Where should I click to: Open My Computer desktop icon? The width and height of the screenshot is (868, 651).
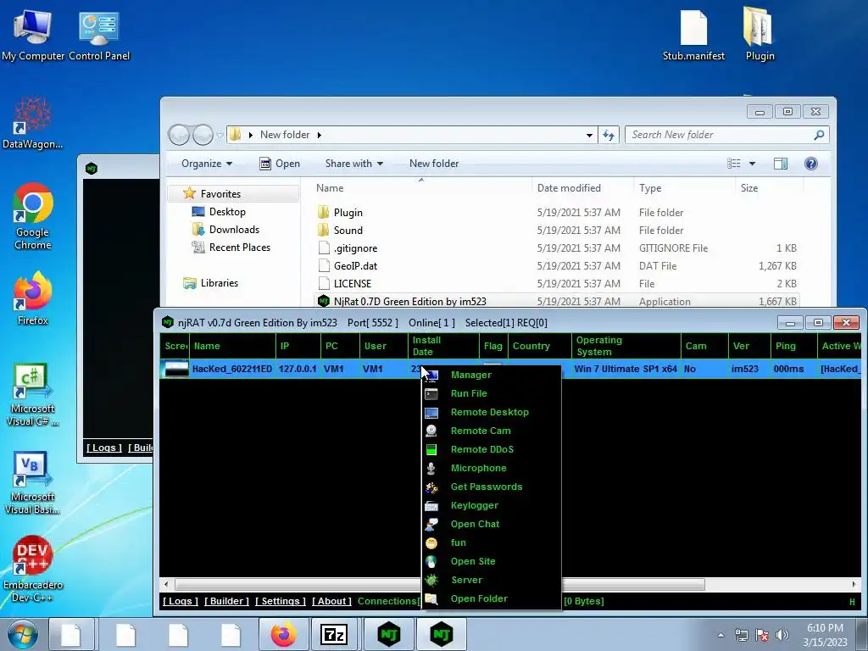coord(33,36)
